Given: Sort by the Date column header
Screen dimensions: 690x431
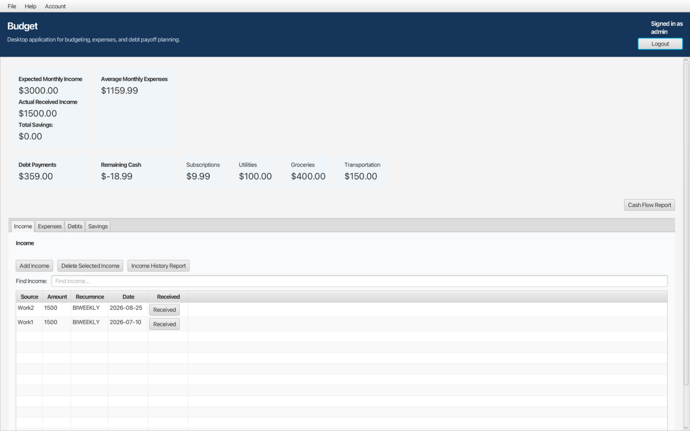Looking at the screenshot, I should pyautogui.click(x=128, y=297).
